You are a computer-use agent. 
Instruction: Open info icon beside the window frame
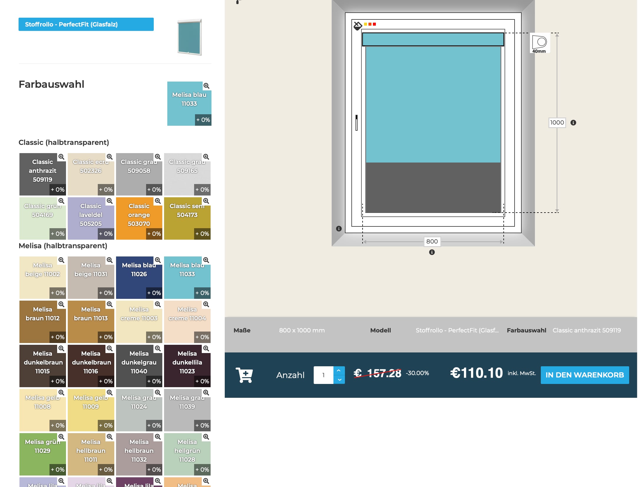(339, 228)
